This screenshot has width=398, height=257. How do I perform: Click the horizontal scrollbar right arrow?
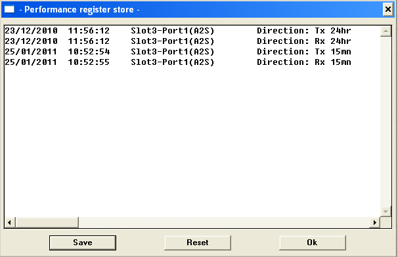374,222
